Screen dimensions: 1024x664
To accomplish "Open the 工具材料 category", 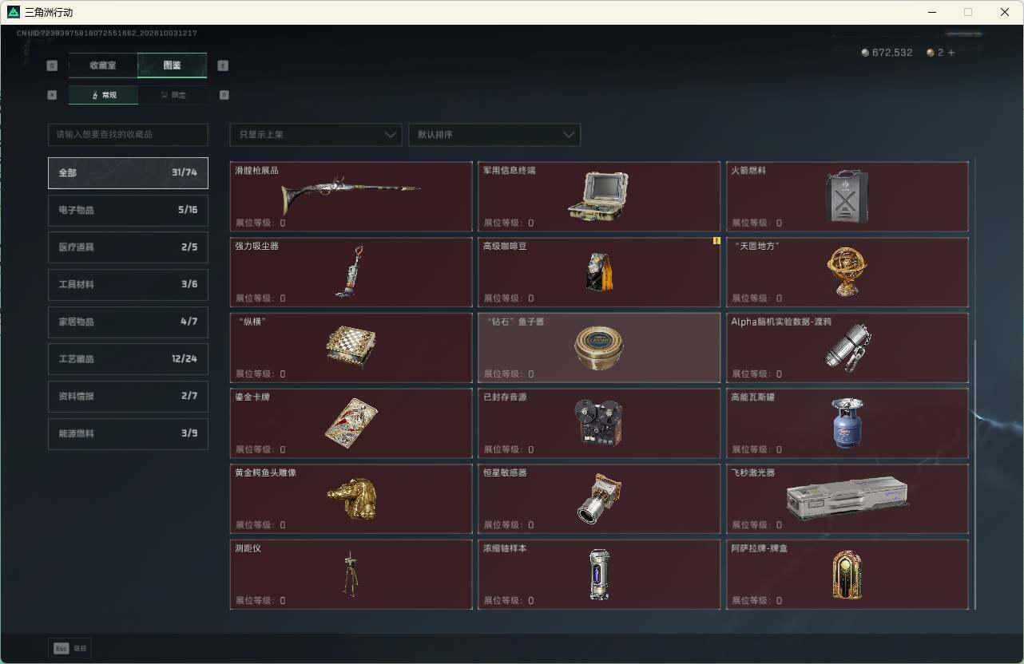I will [x=128, y=285].
